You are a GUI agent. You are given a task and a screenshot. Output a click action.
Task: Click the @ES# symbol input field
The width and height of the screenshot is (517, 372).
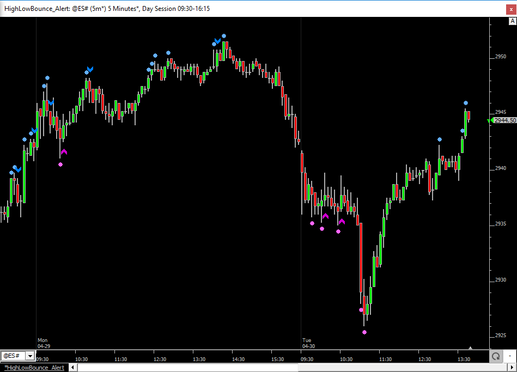pos(14,356)
